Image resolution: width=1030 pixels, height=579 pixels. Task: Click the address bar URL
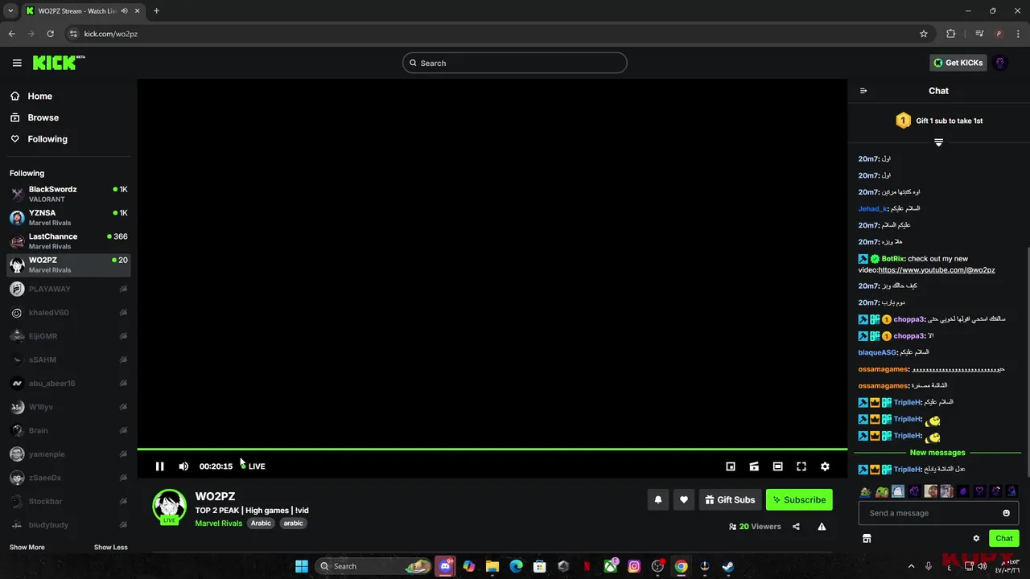point(111,34)
